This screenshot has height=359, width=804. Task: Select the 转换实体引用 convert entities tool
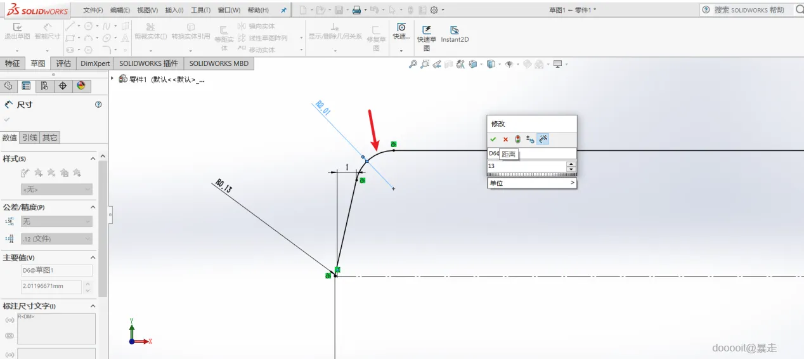(191, 31)
